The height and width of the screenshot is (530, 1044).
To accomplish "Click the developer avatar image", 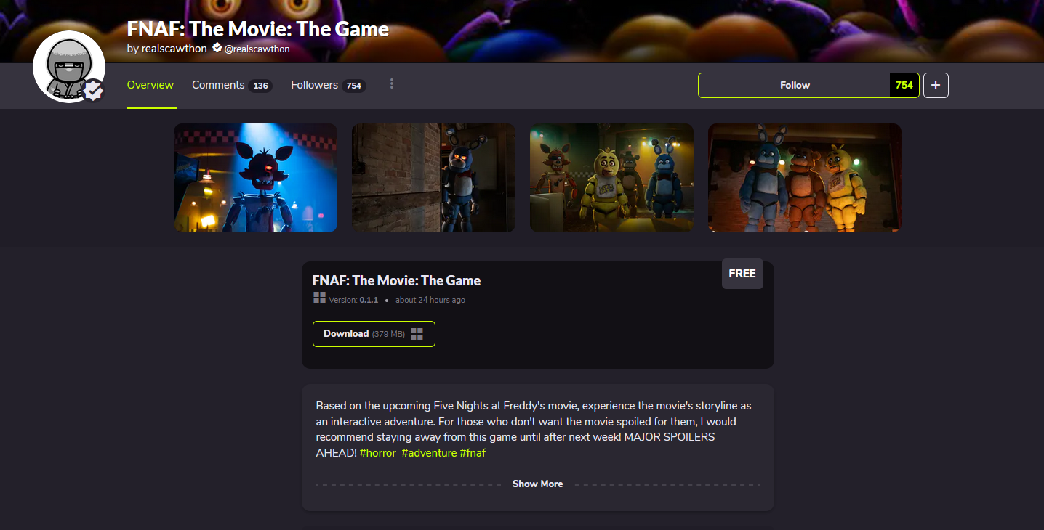I will tap(68, 67).
